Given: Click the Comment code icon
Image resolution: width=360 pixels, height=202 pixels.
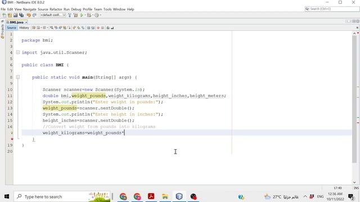Looking at the screenshot, I should (108, 27).
